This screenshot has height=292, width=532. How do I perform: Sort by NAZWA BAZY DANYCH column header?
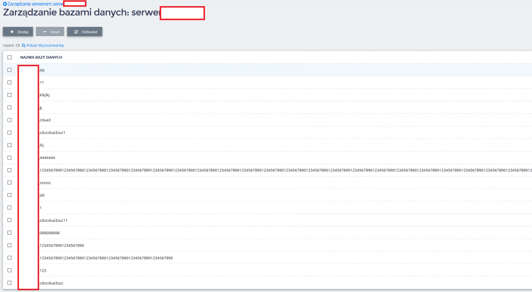tap(41, 57)
